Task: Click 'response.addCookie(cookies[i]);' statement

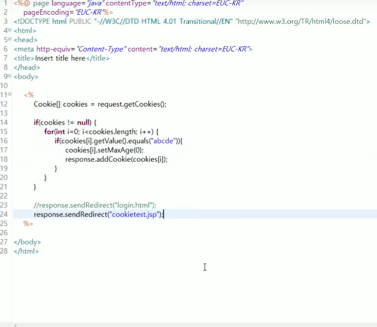Action: click(116, 160)
